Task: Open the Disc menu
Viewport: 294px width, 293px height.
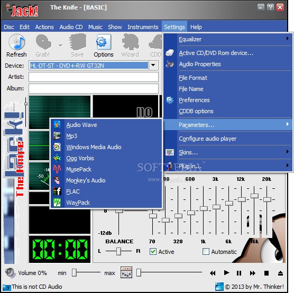Action: tap(9, 27)
